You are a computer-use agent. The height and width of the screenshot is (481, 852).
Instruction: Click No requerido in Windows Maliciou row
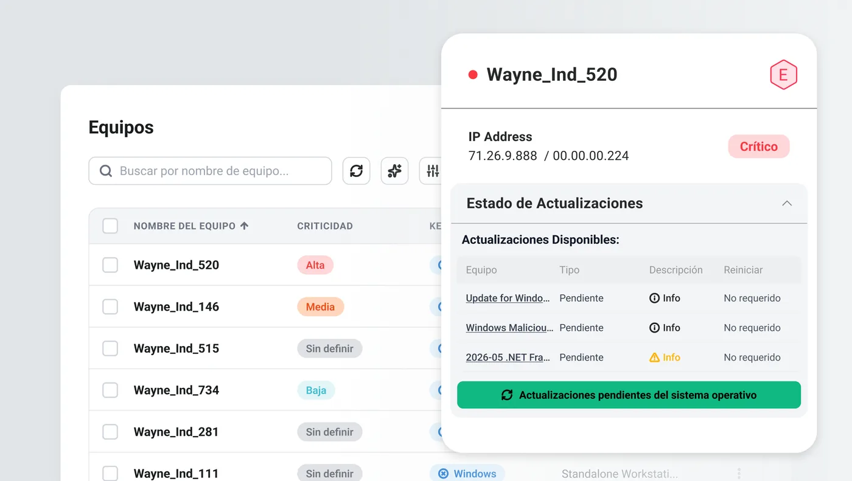[752, 328]
